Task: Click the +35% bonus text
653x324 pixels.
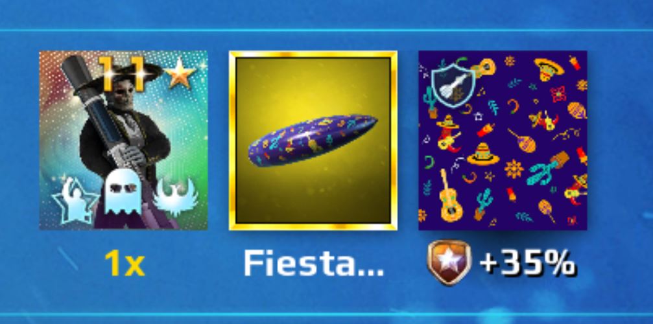Action: [x=528, y=263]
